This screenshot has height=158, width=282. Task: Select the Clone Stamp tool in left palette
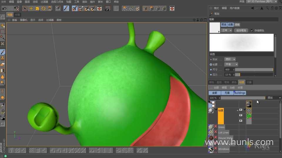(x=3, y=58)
